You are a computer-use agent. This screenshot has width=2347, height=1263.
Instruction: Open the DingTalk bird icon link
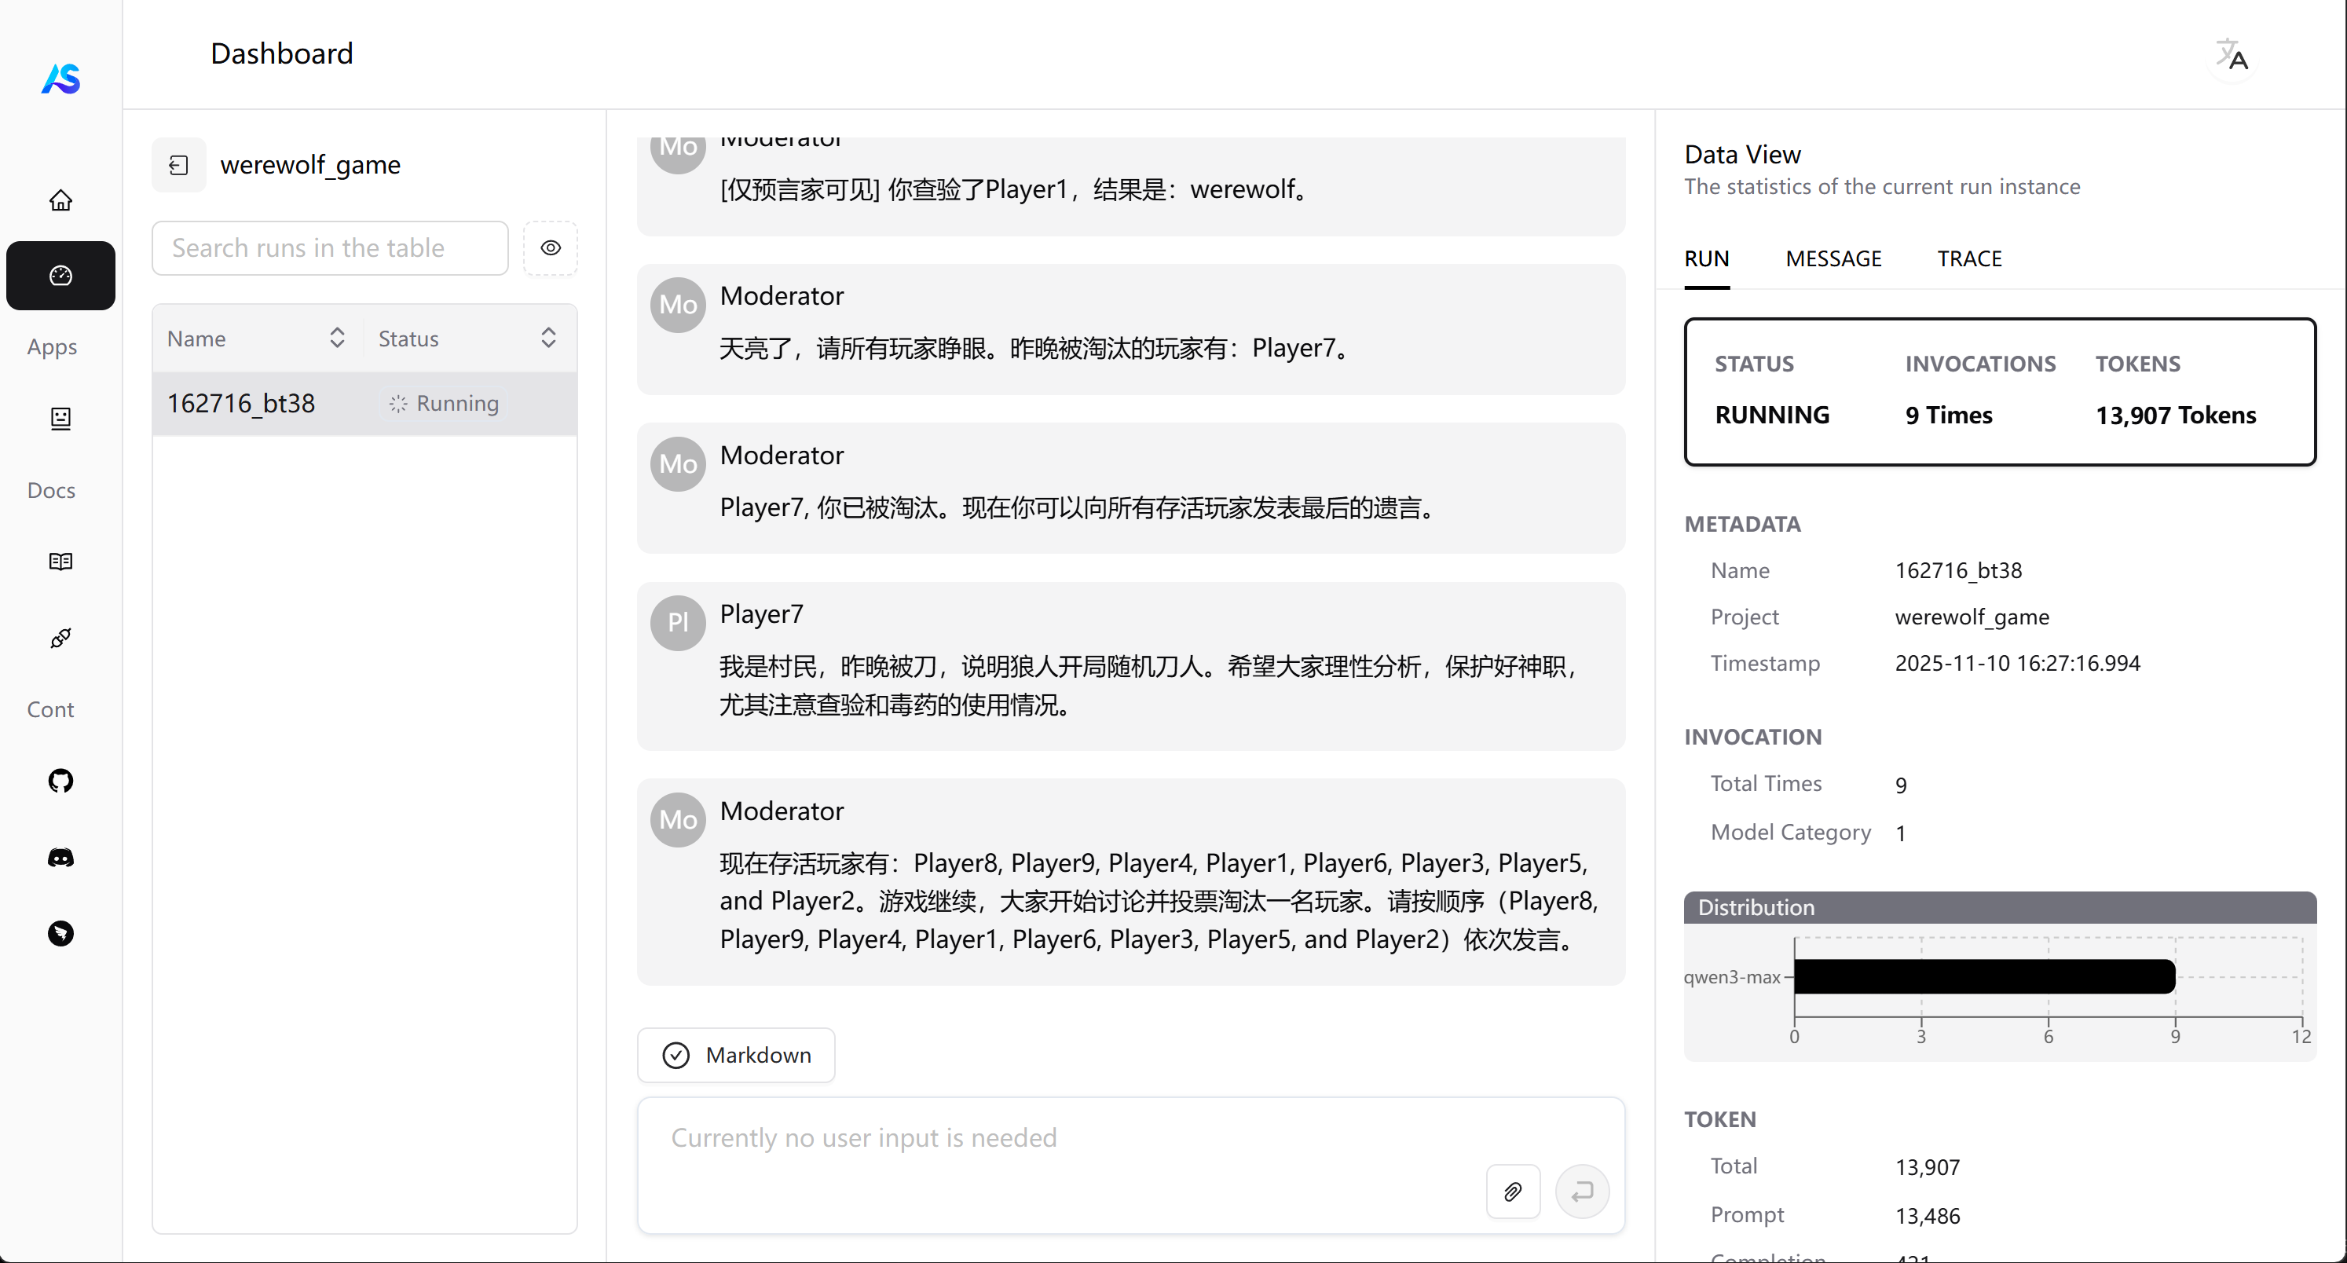(61, 933)
